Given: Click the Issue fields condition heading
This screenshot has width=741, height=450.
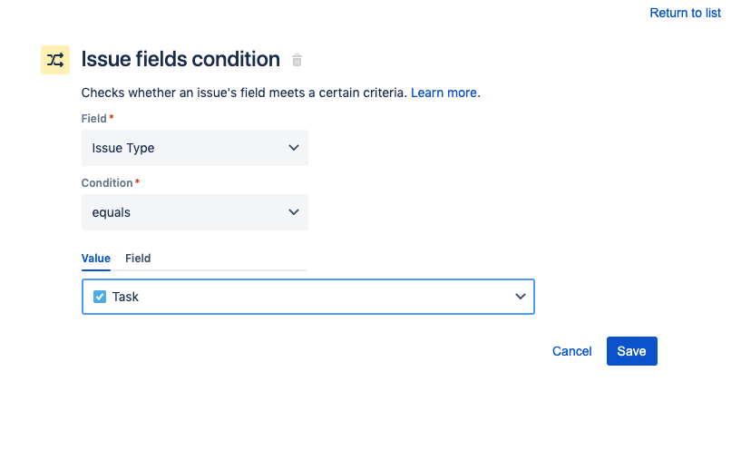Looking at the screenshot, I should point(180,60).
